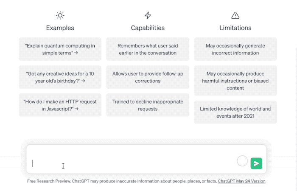Screen dimensions: 297x191
Task: Open the ChatGPT May 24 Version link
Action: tap(241, 181)
